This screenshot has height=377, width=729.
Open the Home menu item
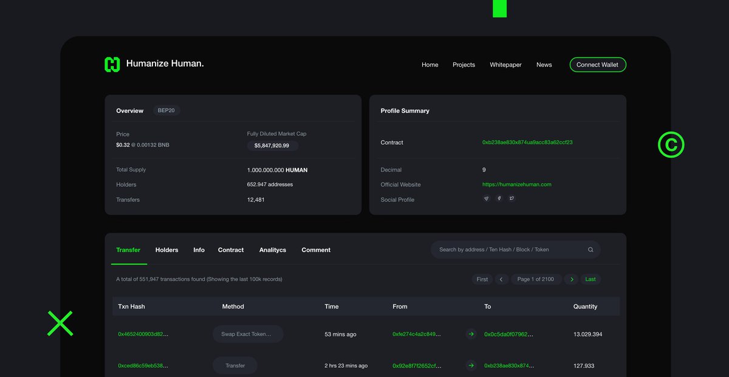[x=430, y=65]
